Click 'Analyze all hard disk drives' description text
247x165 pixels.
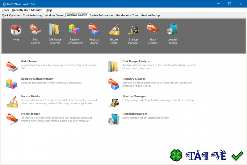click(159, 67)
